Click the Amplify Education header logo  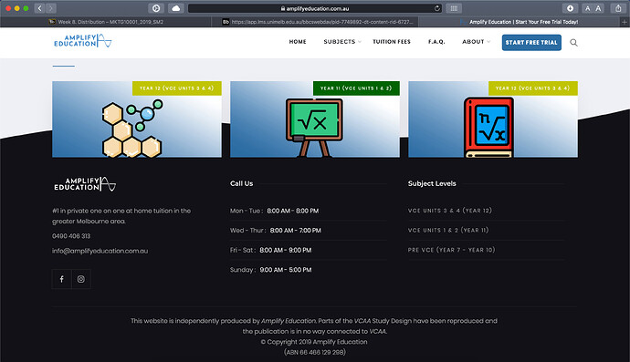click(x=83, y=41)
